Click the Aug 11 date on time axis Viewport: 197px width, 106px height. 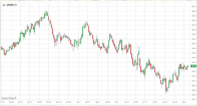(165, 102)
